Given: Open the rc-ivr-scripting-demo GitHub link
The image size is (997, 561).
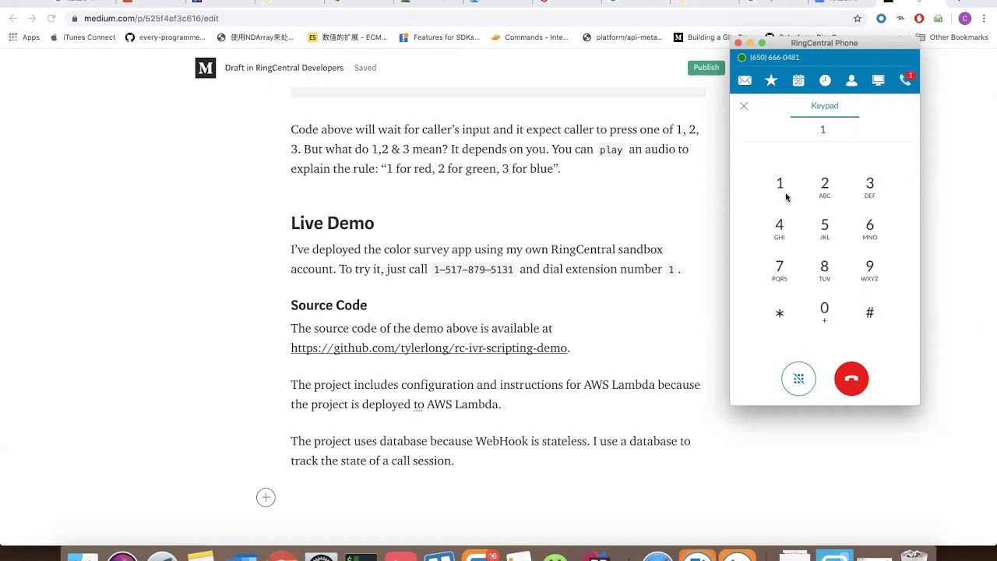Looking at the screenshot, I should (x=428, y=348).
